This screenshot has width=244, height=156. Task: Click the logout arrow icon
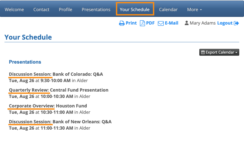pyautogui.click(x=236, y=23)
